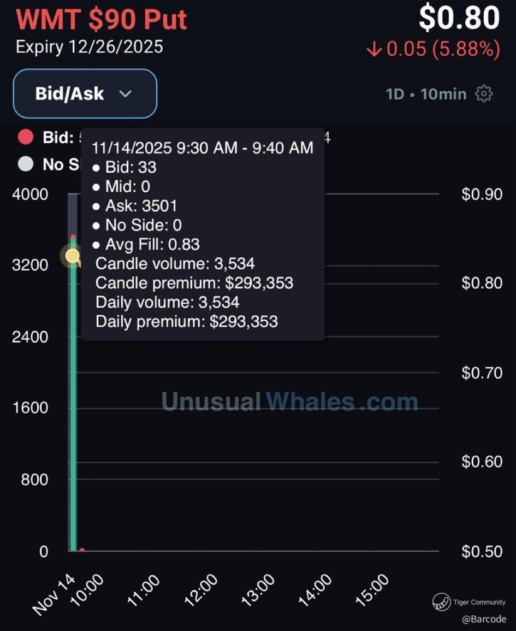Click the WMT $90 Put title
516x631 pixels.
click(102, 19)
